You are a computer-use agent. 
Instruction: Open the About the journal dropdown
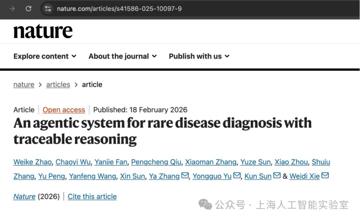pyautogui.click(x=123, y=56)
